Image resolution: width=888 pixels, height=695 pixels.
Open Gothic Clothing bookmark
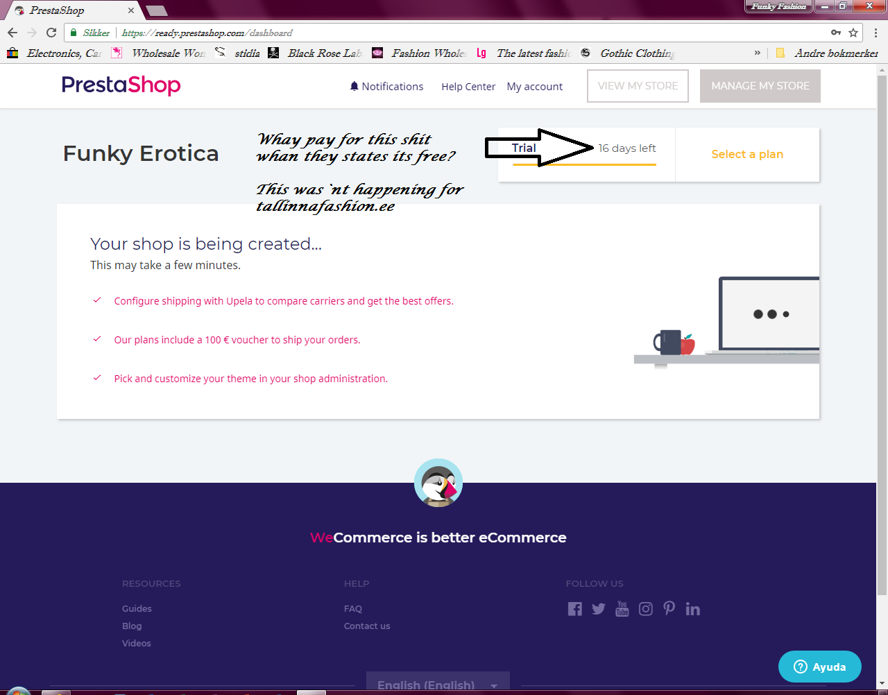pos(628,53)
